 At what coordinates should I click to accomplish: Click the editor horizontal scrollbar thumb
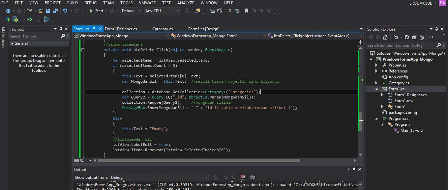pos(199,161)
